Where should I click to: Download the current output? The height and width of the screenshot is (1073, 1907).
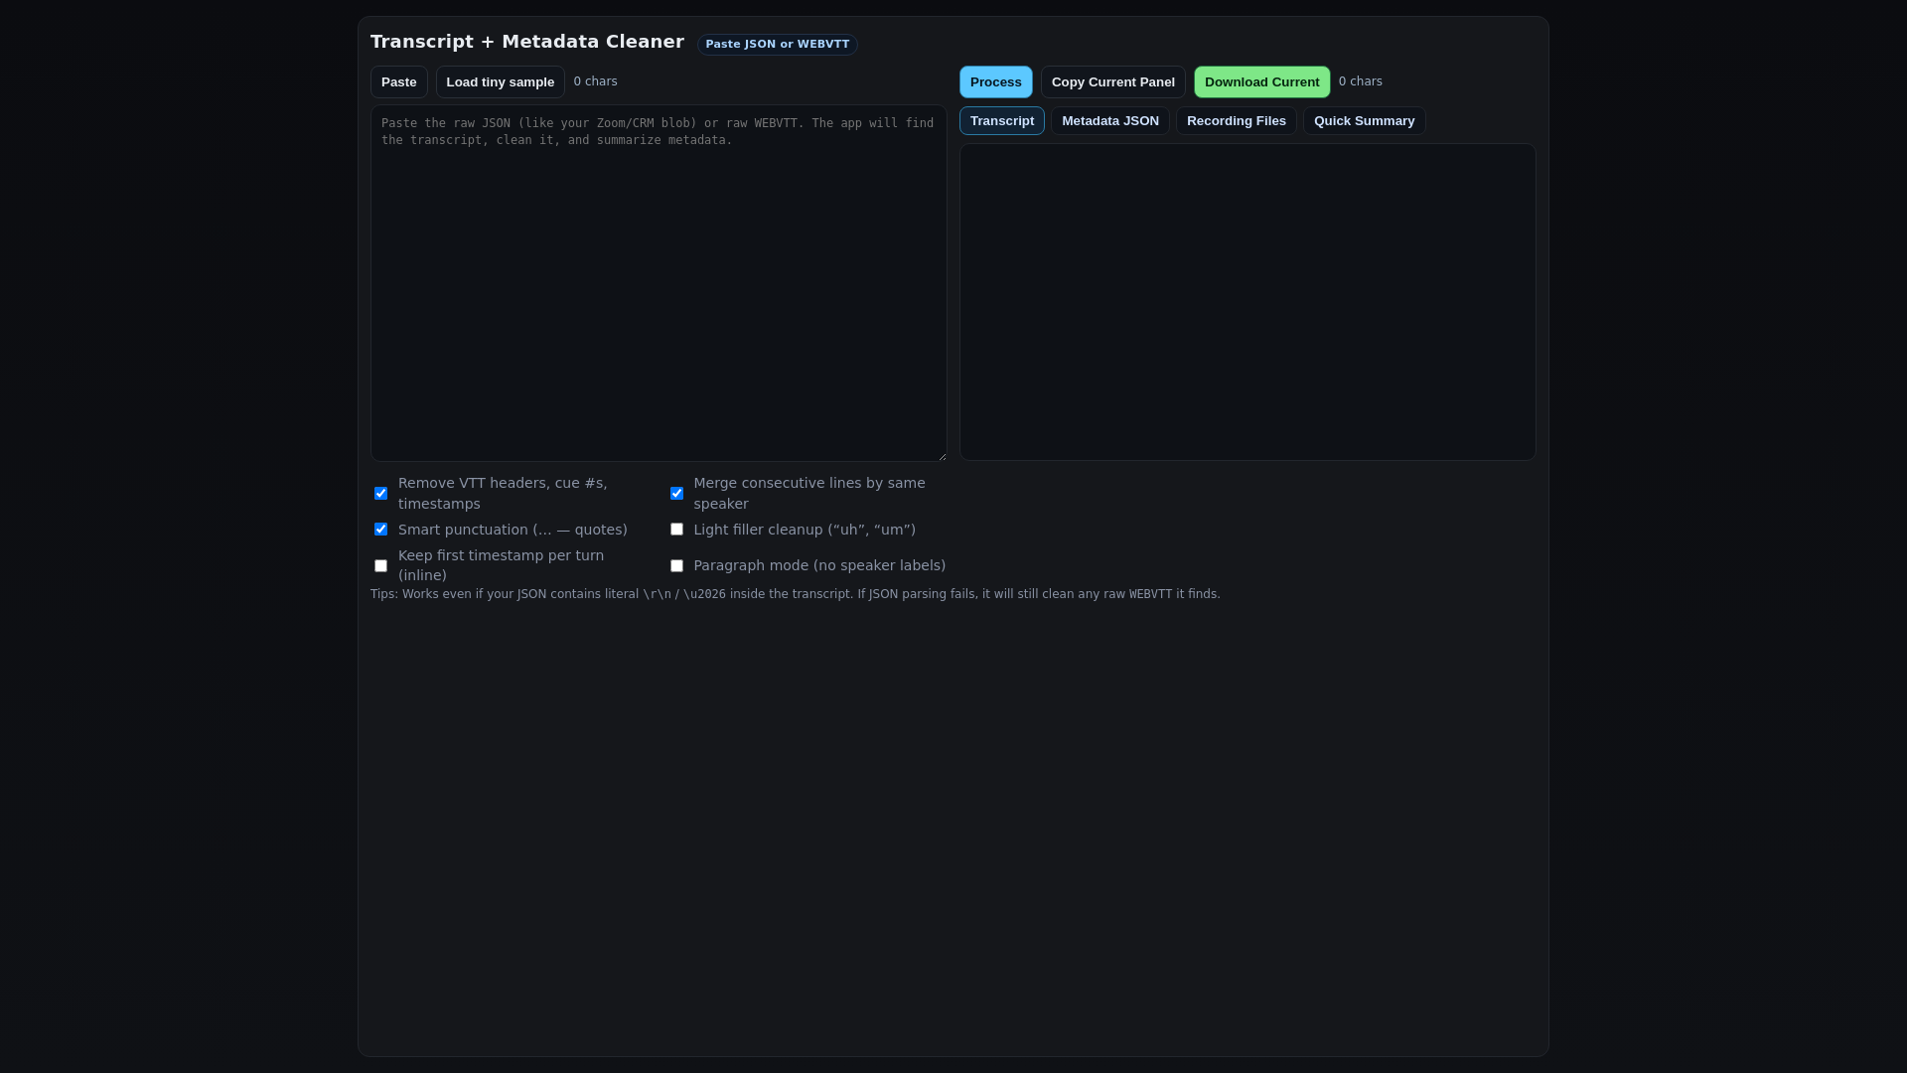[1261, 82]
